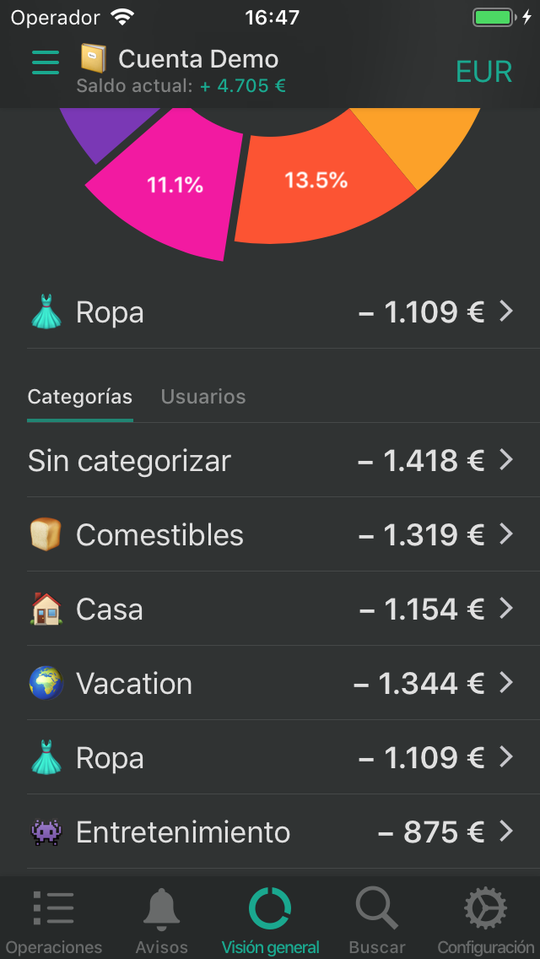Tap the Vacation globe icon
This screenshot has width=540, height=959.
tap(46, 683)
